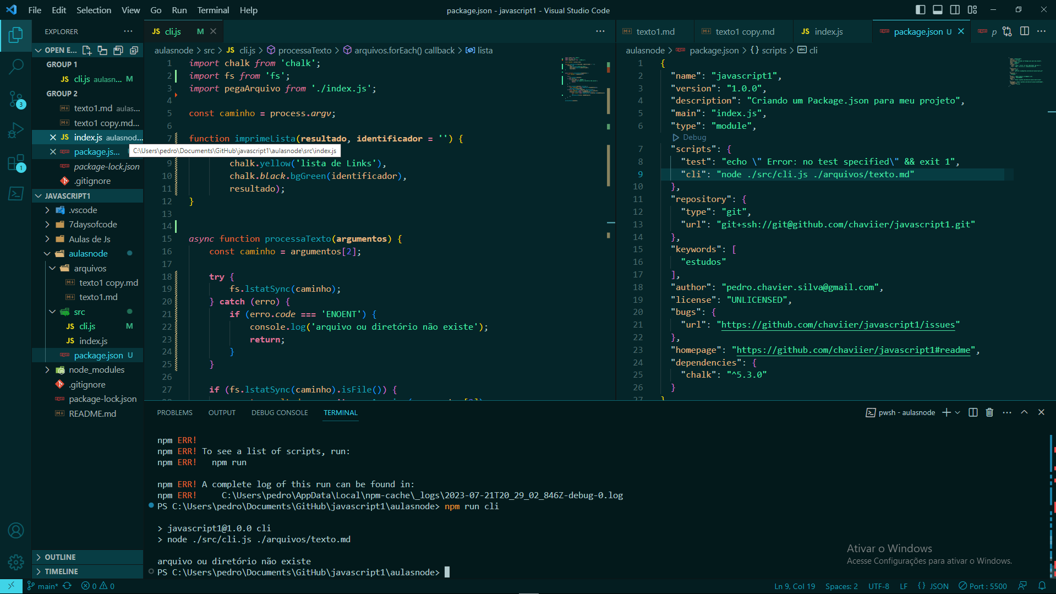The width and height of the screenshot is (1056, 594).
Task: Close the cli.js editor tab
Action: point(213,31)
